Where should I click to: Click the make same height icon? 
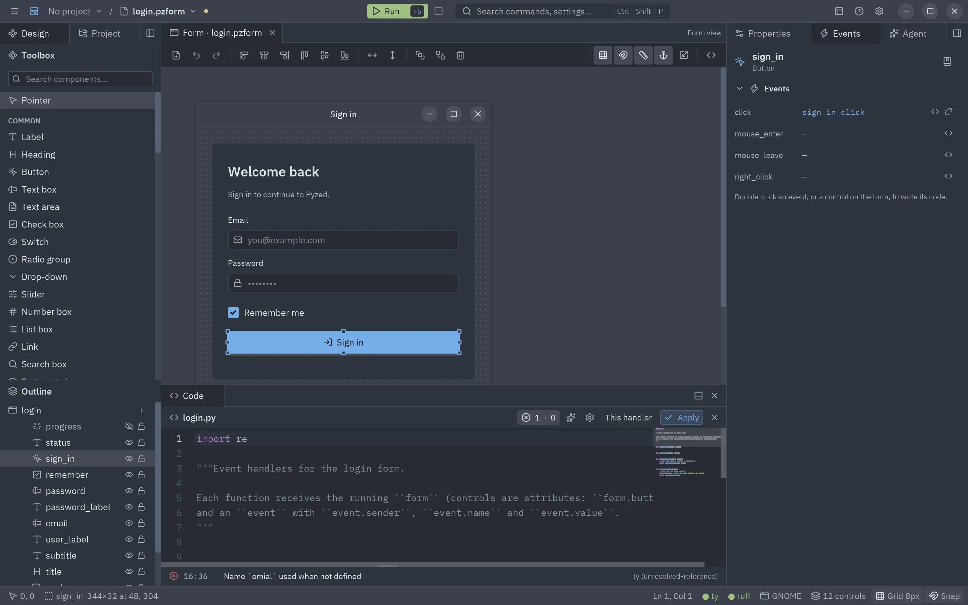pyautogui.click(x=392, y=55)
